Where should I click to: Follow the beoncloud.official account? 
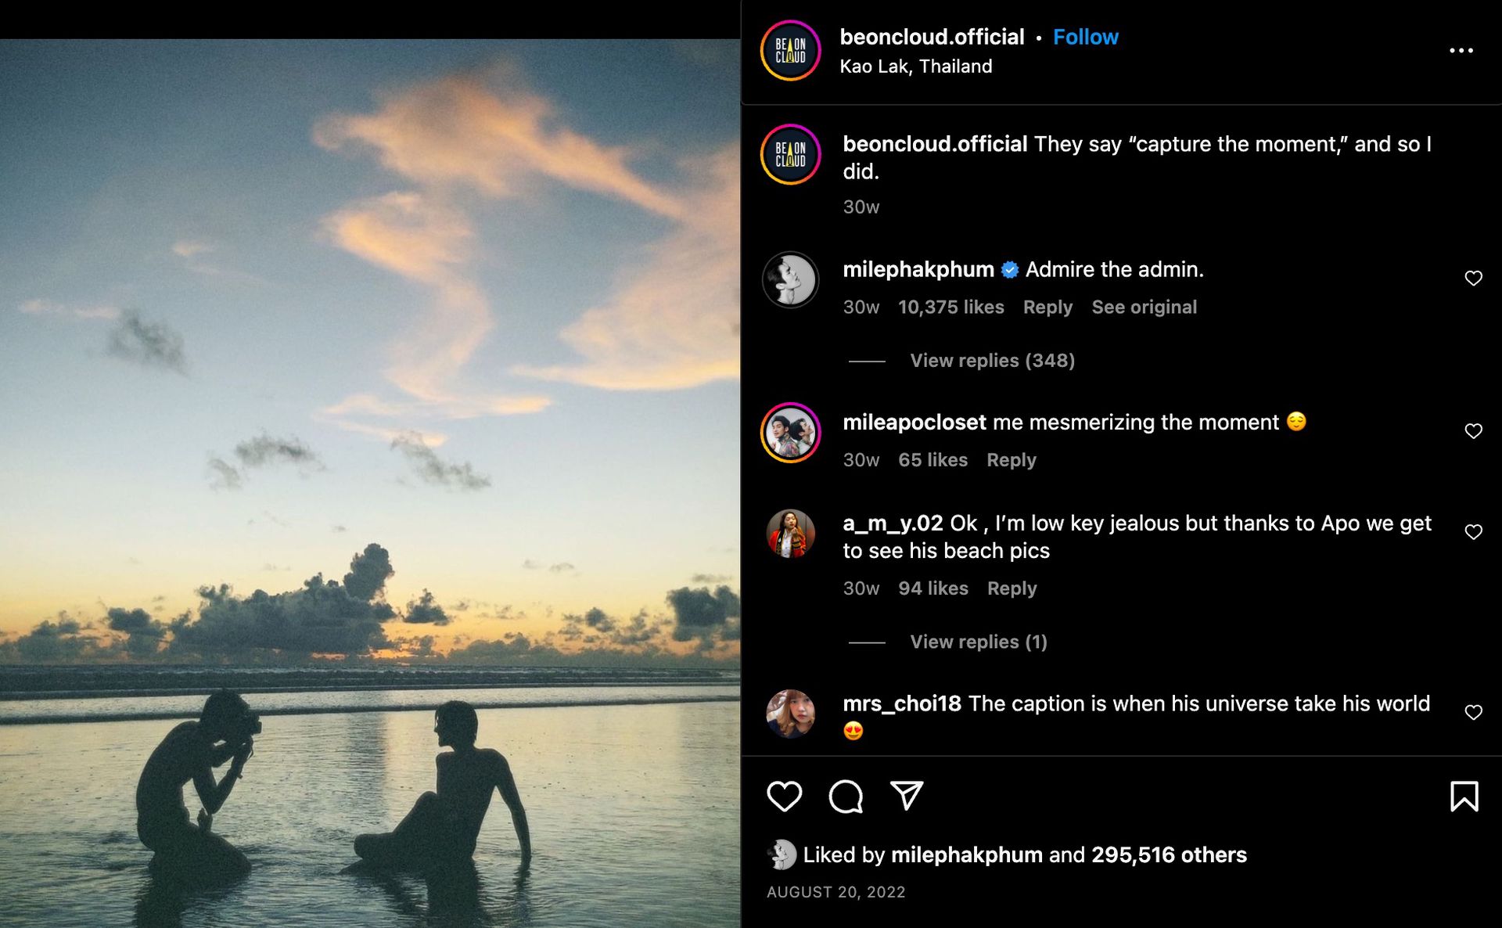tap(1085, 37)
